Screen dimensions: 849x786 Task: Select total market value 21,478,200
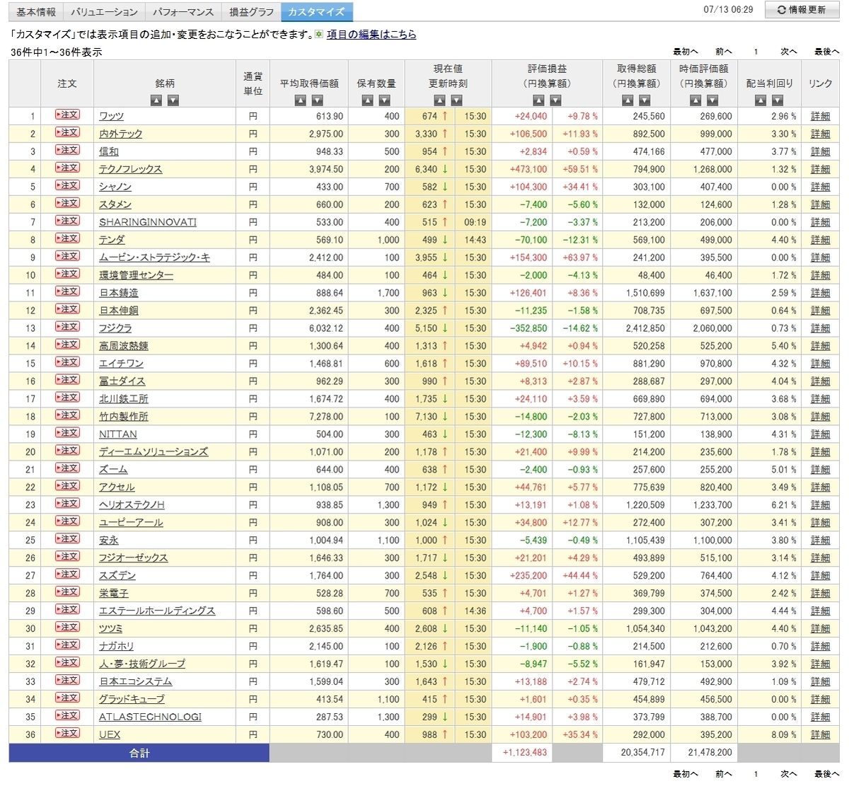click(x=710, y=752)
